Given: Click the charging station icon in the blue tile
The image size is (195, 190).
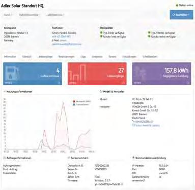Looking at the screenshot, I should [11, 73].
